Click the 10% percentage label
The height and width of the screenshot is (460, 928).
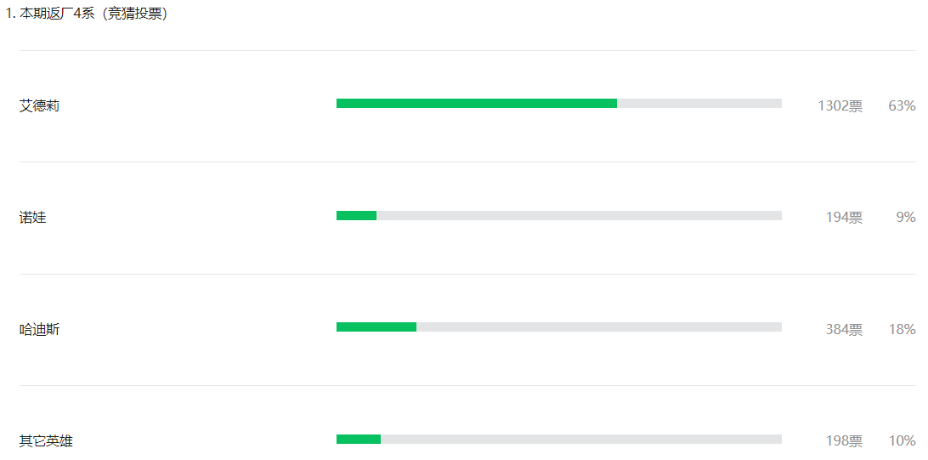(x=902, y=440)
